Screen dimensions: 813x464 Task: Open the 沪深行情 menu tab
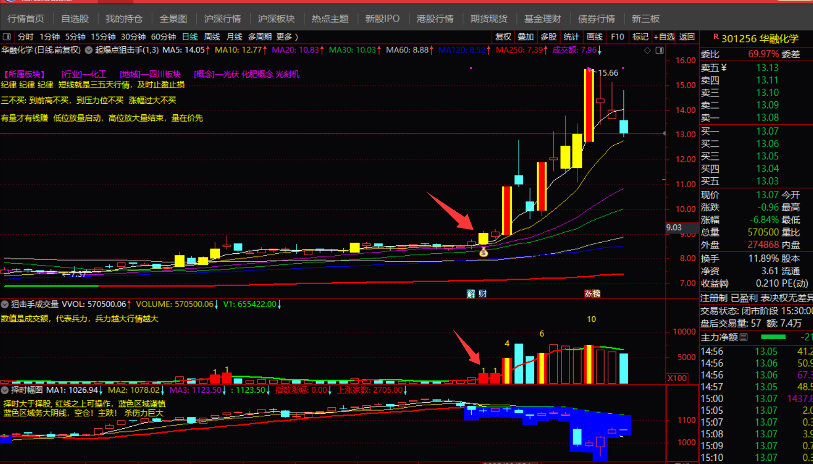pos(222,19)
